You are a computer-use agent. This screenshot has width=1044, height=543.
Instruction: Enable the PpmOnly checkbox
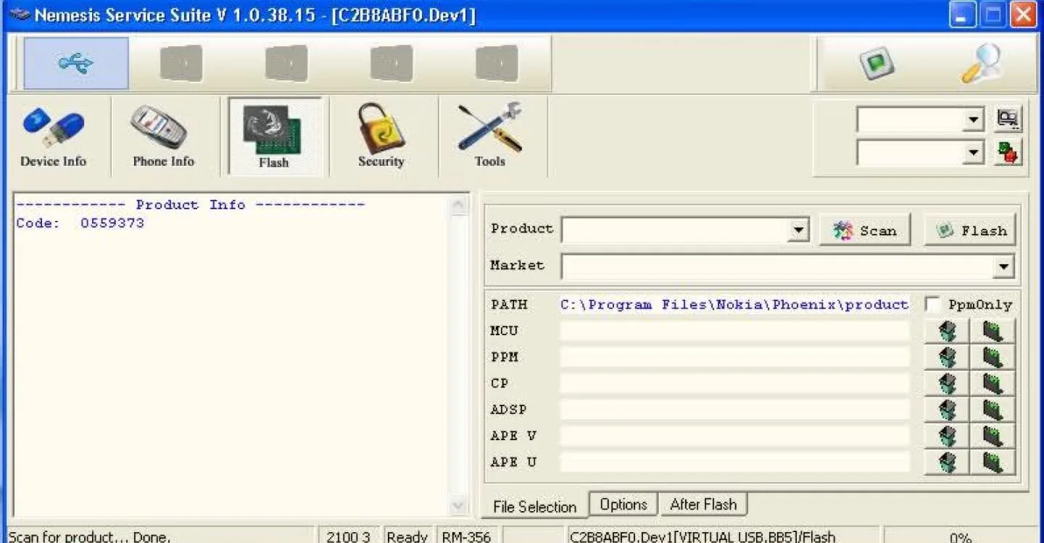coord(933,305)
